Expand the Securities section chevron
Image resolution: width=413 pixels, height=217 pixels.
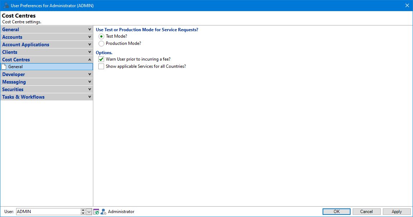click(x=90, y=90)
